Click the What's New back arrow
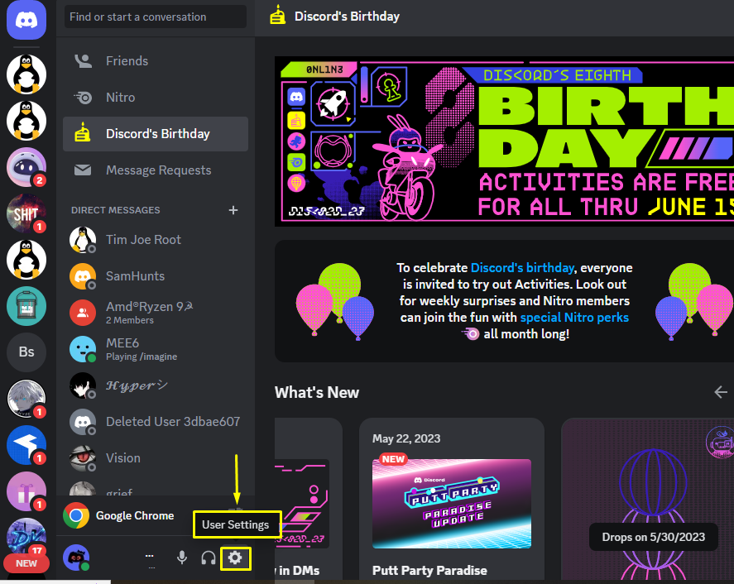The image size is (734, 584). coord(721,392)
